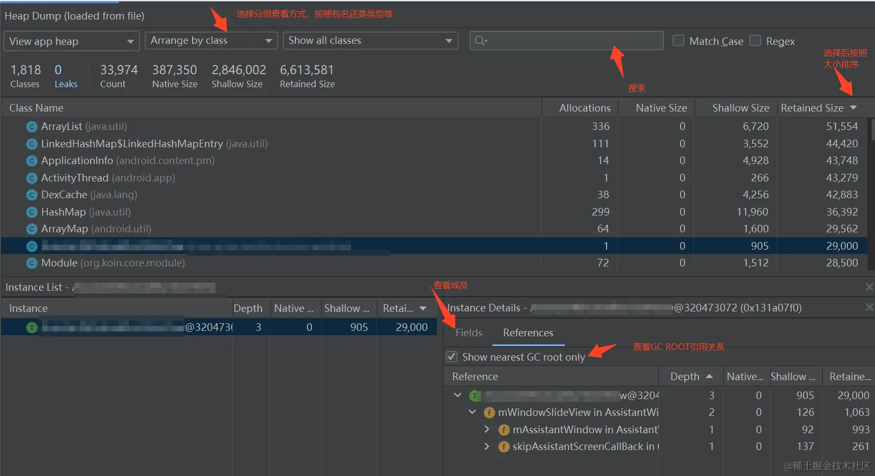
Task: Collapse the mWindowSlideView reference node
Action: click(x=473, y=412)
